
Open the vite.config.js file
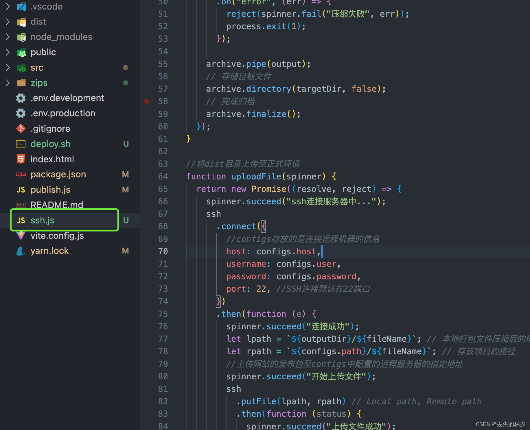[57, 235]
